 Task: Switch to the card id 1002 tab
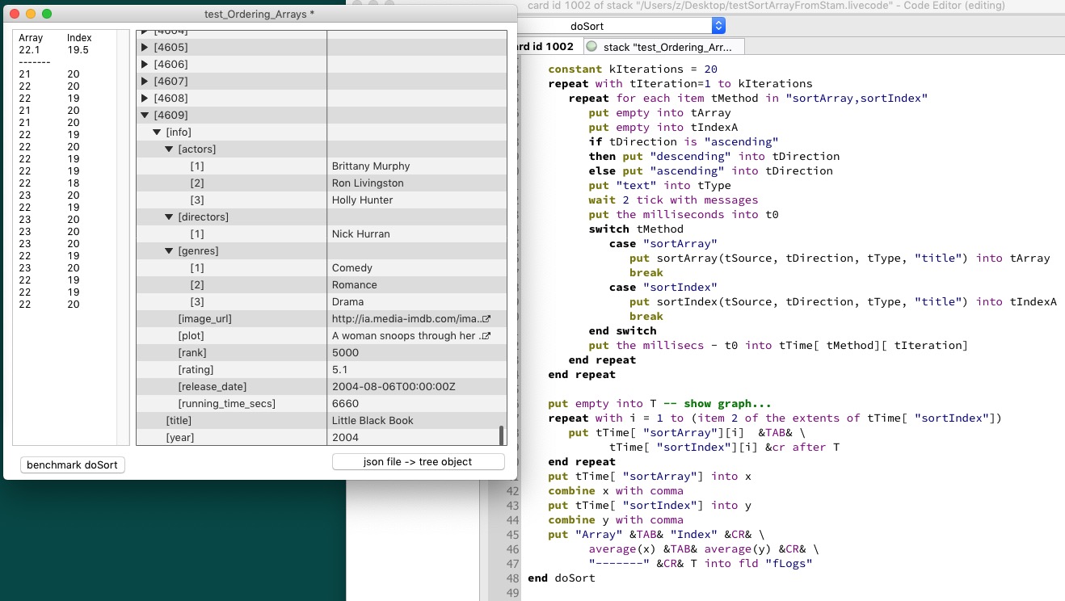[x=545, y=47]
